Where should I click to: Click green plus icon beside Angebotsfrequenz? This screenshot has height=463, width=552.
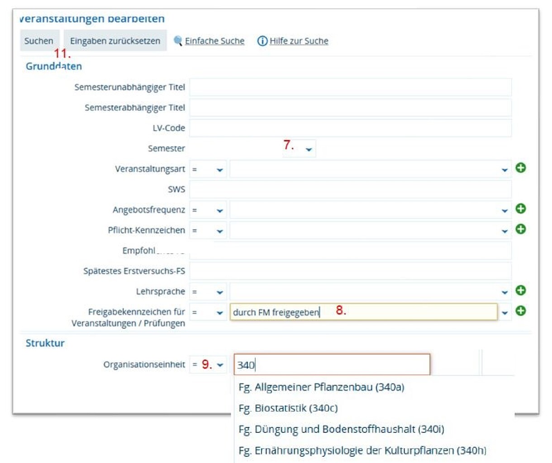[521, 208]
